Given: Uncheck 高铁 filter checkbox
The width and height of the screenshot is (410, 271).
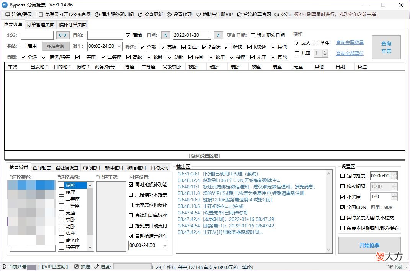Looking at the screenshot, I should 163,47.
